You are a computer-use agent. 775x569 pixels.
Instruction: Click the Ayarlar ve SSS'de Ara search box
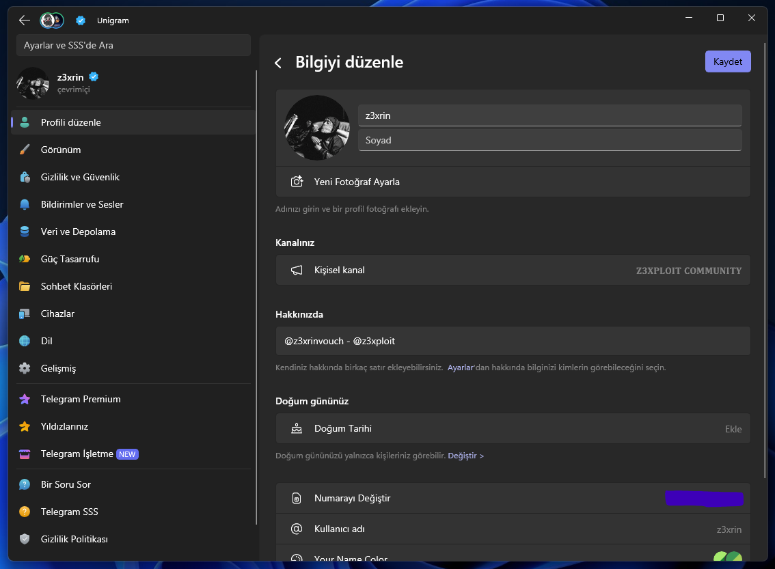(133, 45)
